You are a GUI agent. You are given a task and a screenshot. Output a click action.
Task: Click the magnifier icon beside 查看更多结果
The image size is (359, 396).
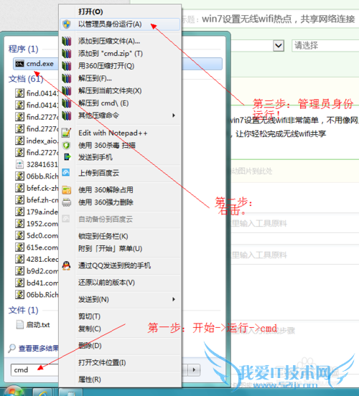coord(11,348)
